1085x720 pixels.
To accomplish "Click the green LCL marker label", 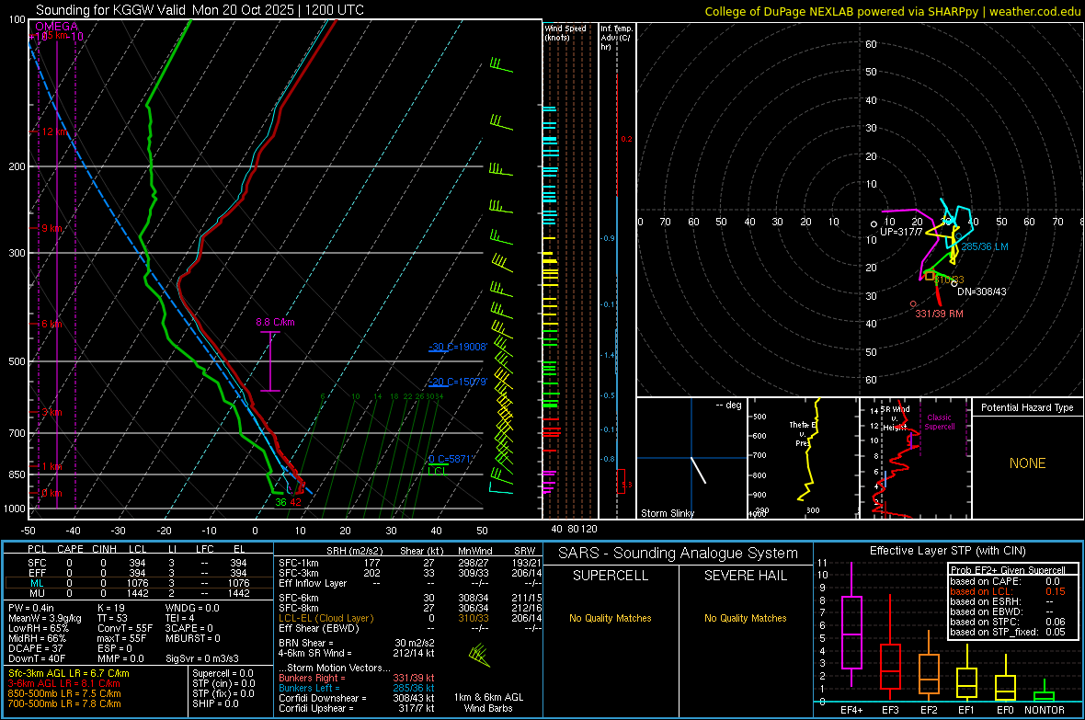I will click(x=437, y=472).
